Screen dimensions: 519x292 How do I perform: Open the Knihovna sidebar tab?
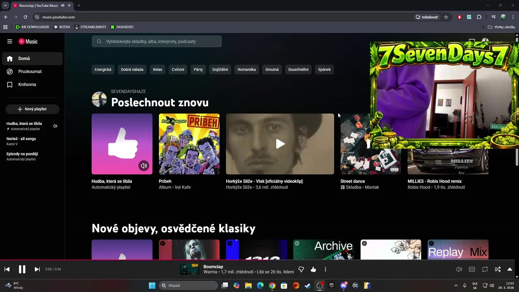tap(32, 84)
